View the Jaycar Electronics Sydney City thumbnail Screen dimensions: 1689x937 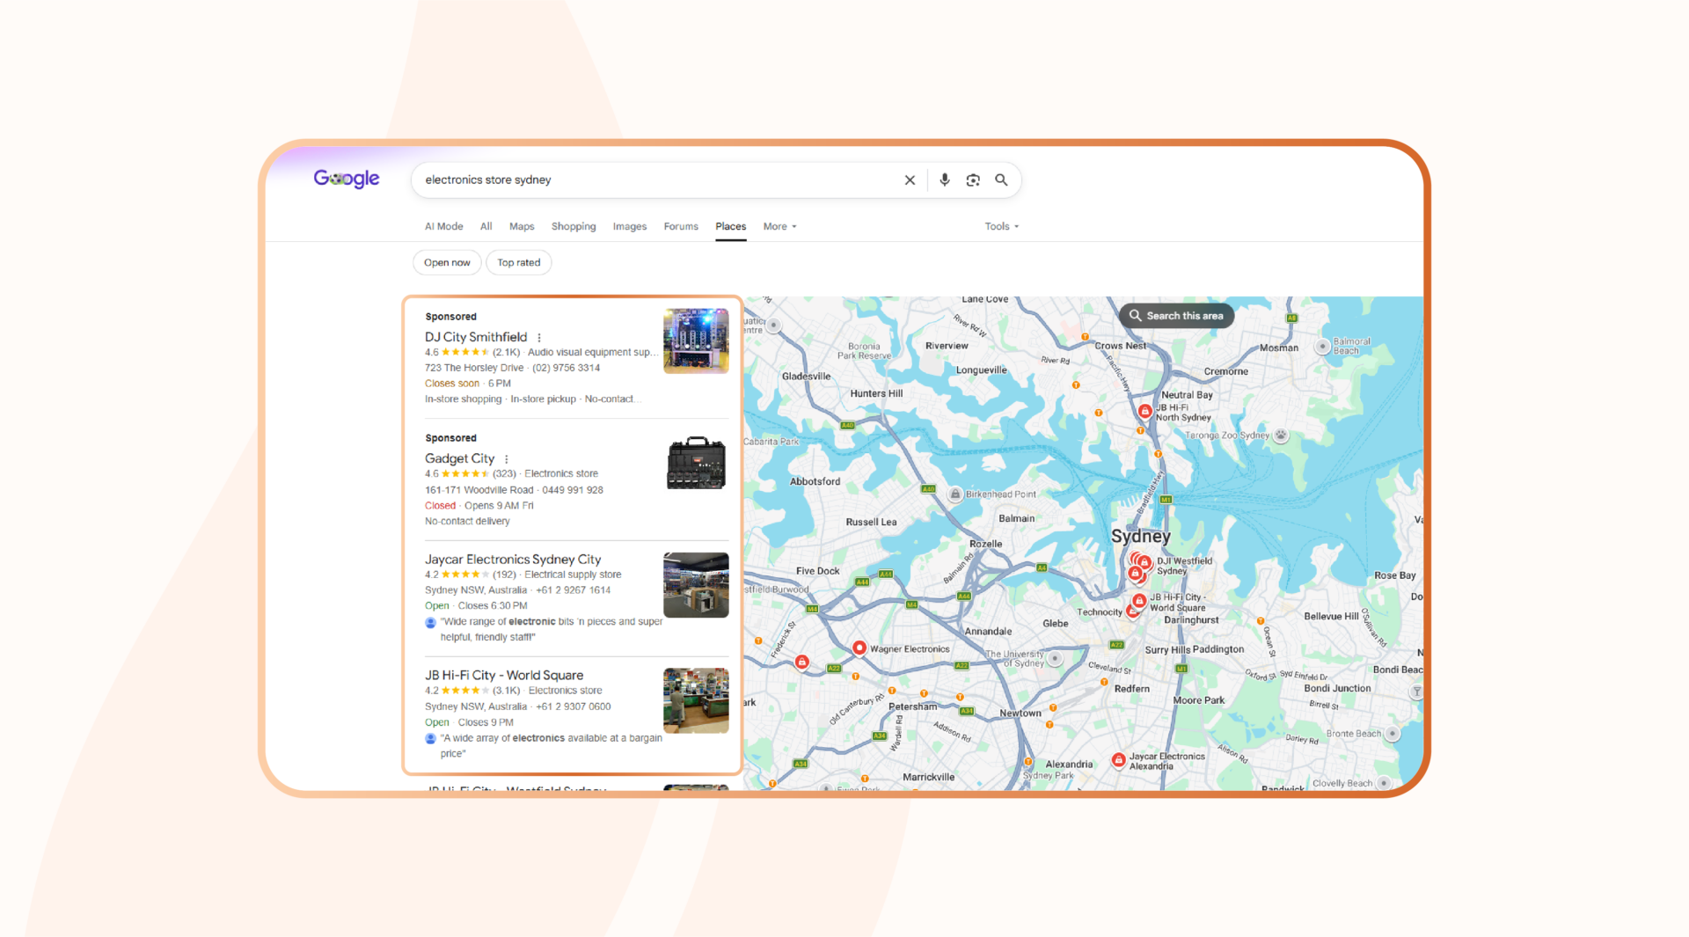point(696,585)
